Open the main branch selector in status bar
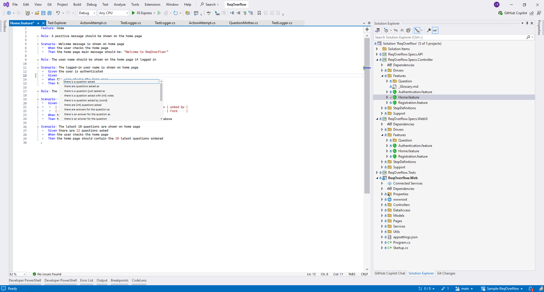 464,289
